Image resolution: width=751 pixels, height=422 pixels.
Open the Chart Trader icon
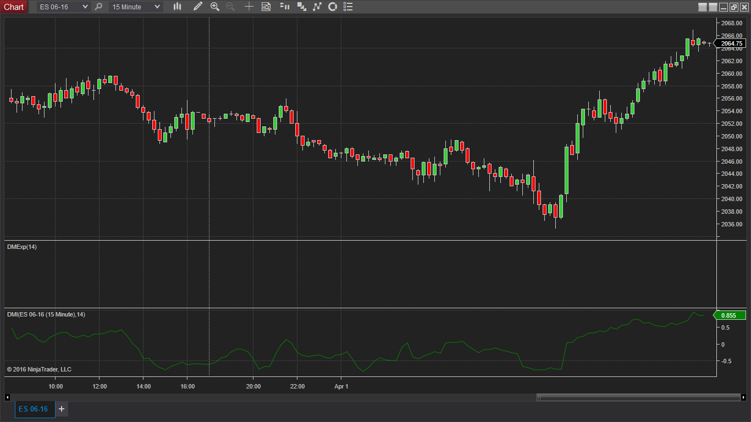284,7
